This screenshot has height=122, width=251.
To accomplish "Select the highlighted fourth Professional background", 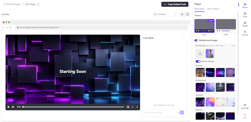I will (230, 87).
